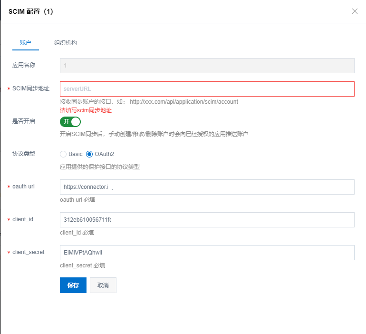Click the oauth url form label
This screenshot has width=366, height=334.
(x=23, y=187)
